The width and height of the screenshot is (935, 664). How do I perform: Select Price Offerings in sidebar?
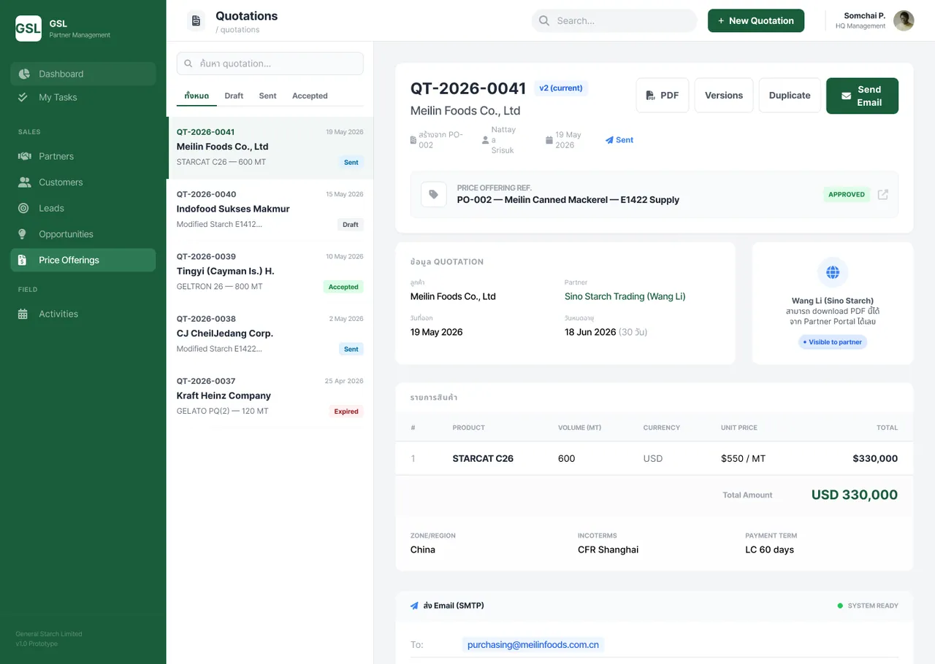[83, 260]
